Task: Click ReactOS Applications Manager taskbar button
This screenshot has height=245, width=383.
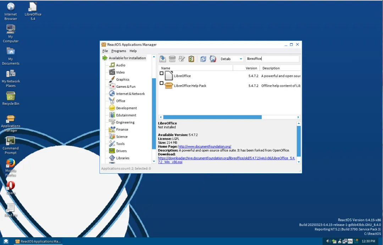Action: [38, 241]
